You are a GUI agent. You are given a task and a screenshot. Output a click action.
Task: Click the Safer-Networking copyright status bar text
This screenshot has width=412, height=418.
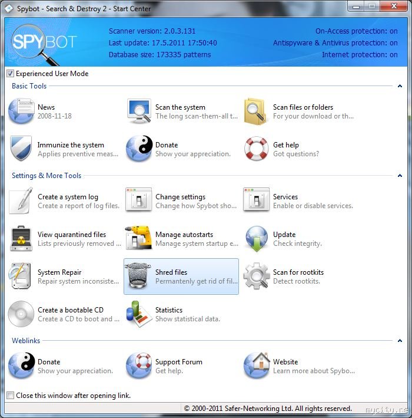click(268, 409)
